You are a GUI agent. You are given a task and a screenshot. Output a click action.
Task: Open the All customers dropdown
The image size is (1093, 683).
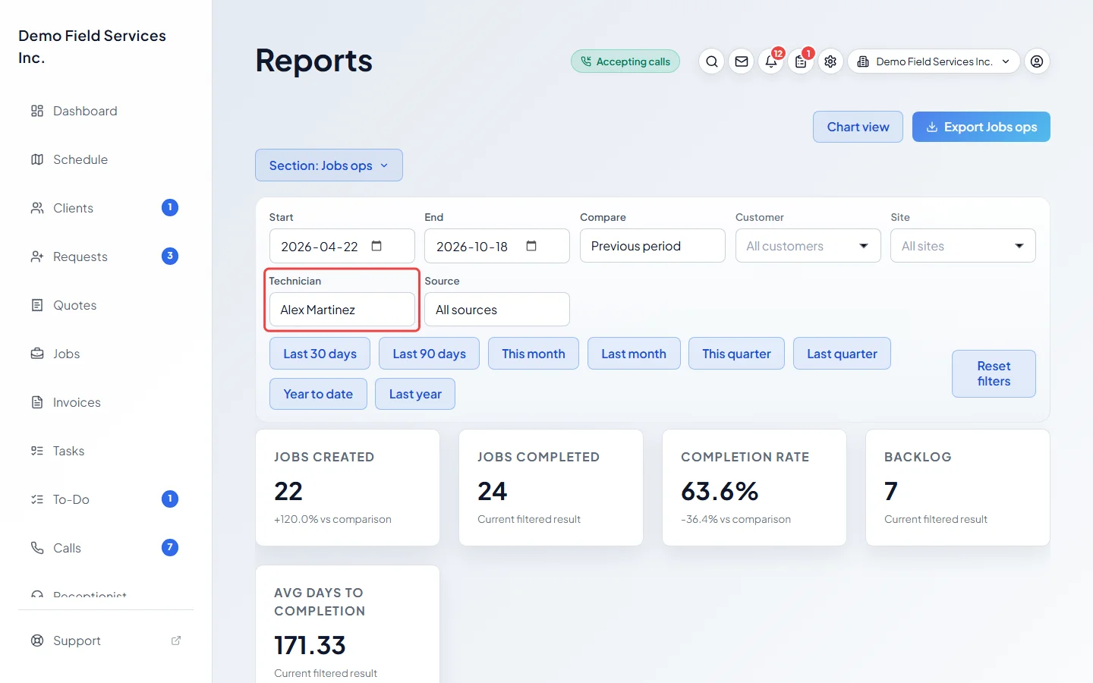(808, 246)
